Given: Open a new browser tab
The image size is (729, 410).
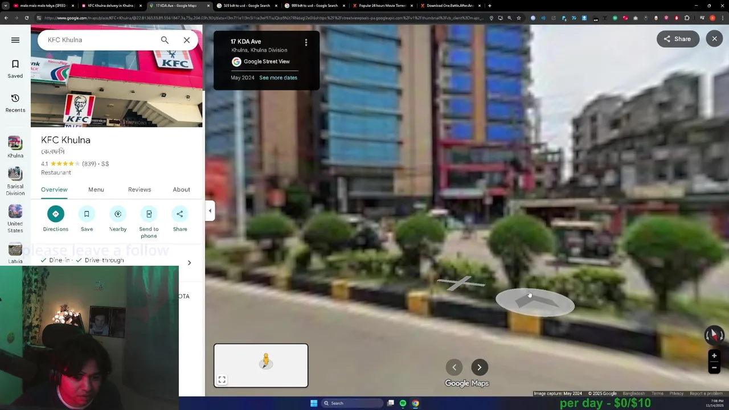Looking at the screenshot, I should (x=490, y=6).
